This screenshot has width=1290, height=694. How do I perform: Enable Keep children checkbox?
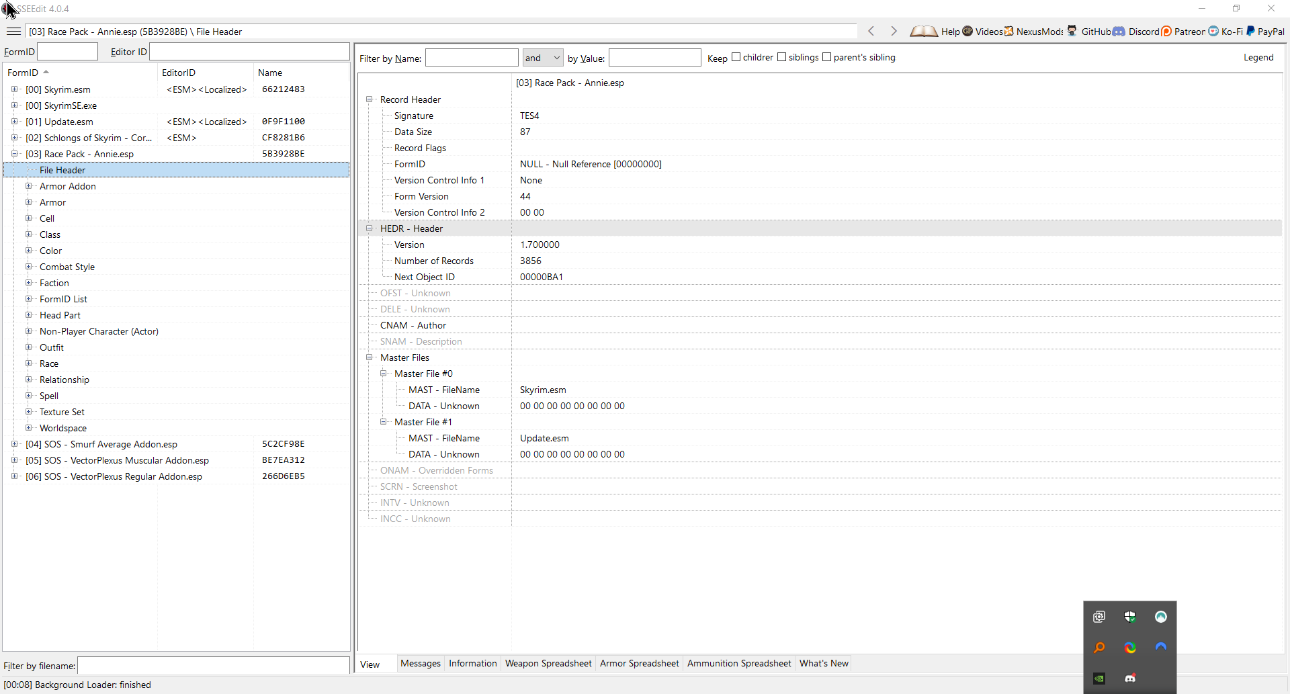736,57
